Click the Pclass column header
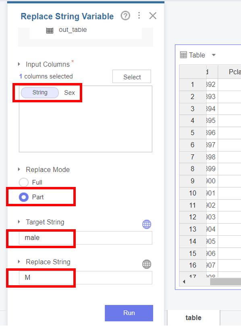The height and width of the screenshot is (336, 241). 229,72
